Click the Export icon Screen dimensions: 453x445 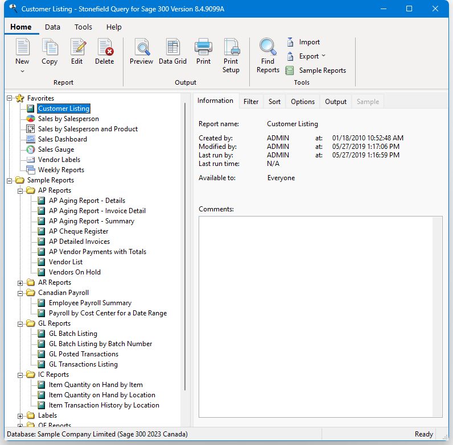(x=290, y=56)
